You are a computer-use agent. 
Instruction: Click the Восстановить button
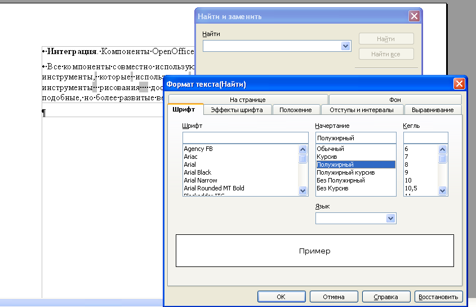[x=438, y=297]
